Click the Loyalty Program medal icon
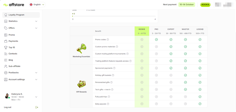The width and height of the screenshot is (236, 112). click(6, 15)
